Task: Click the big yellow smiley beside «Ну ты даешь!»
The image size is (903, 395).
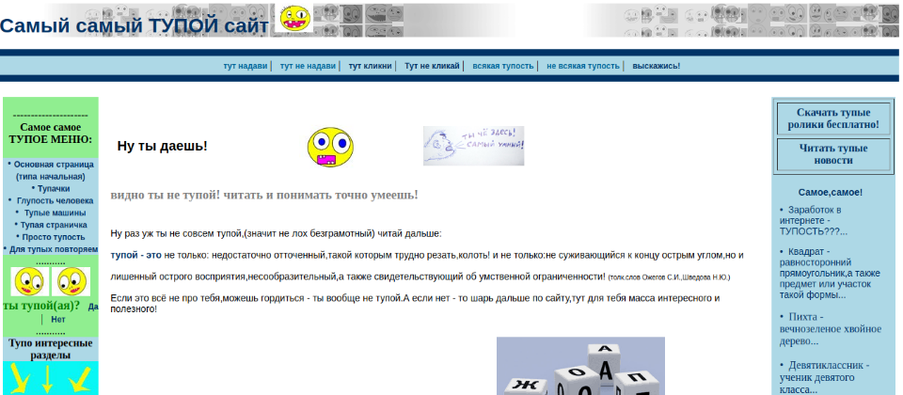Action: pyautogui.click(x=330, y=148)
